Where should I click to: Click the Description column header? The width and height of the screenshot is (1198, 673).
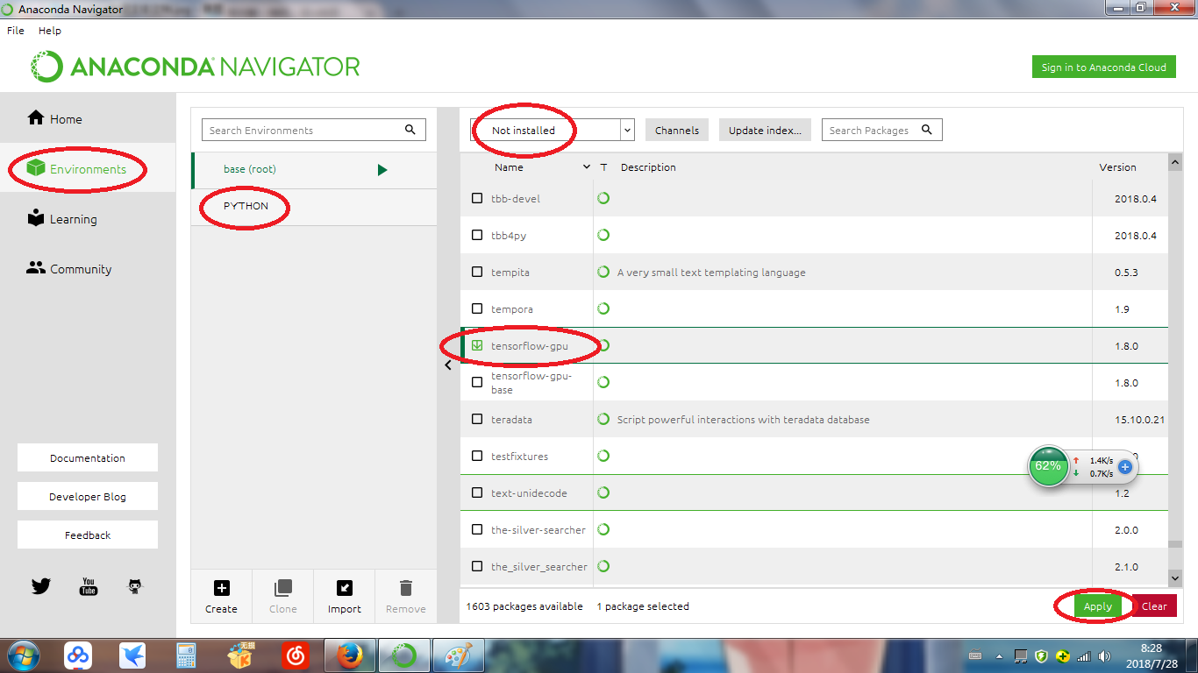[x=648, y=167]
